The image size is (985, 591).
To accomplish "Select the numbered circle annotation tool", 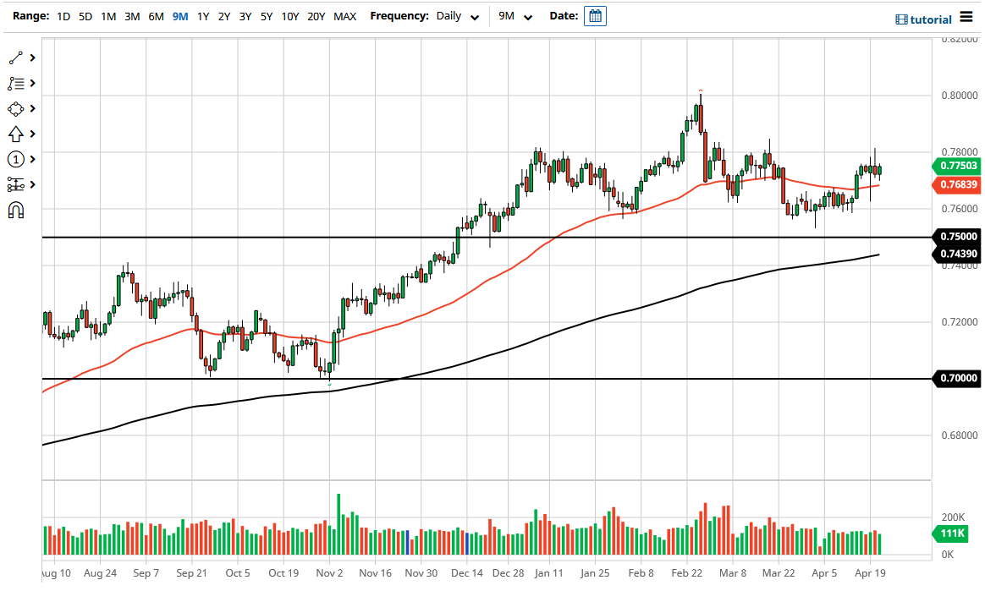I will (15, 159).
